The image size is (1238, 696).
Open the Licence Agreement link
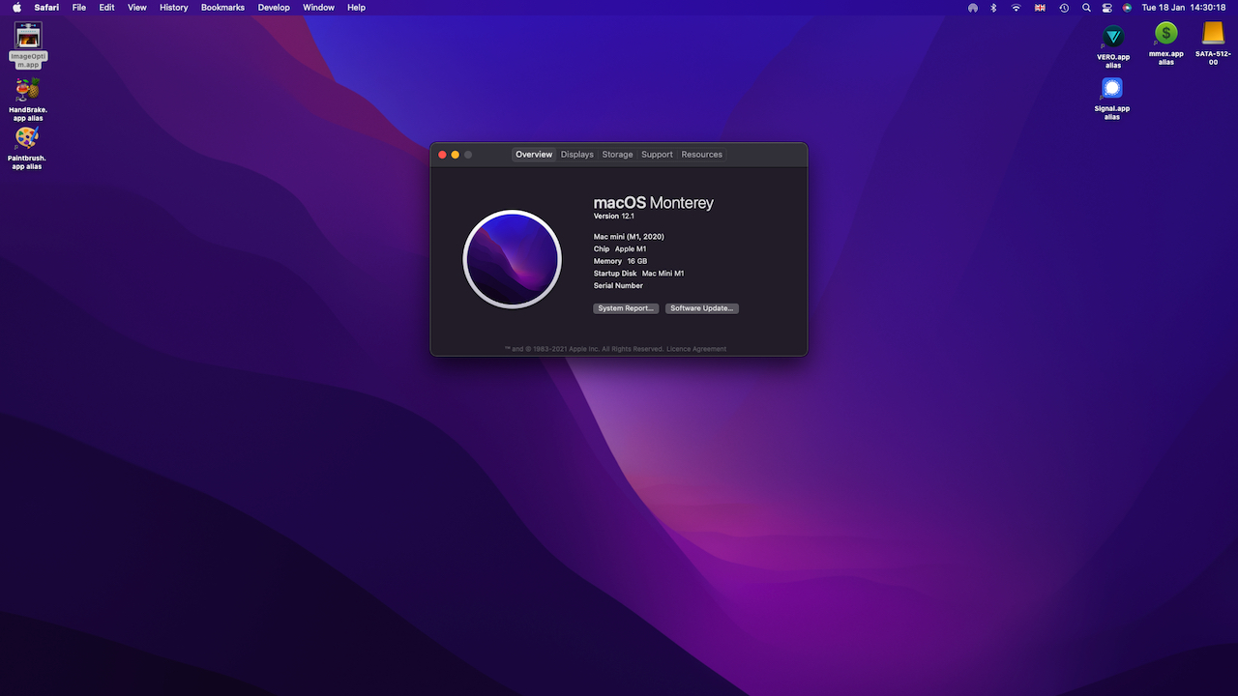tap(696, 349)
